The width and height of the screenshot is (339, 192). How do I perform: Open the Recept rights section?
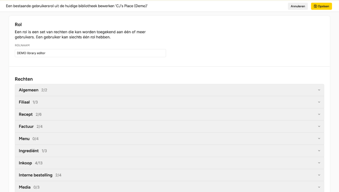pos(169,114)
